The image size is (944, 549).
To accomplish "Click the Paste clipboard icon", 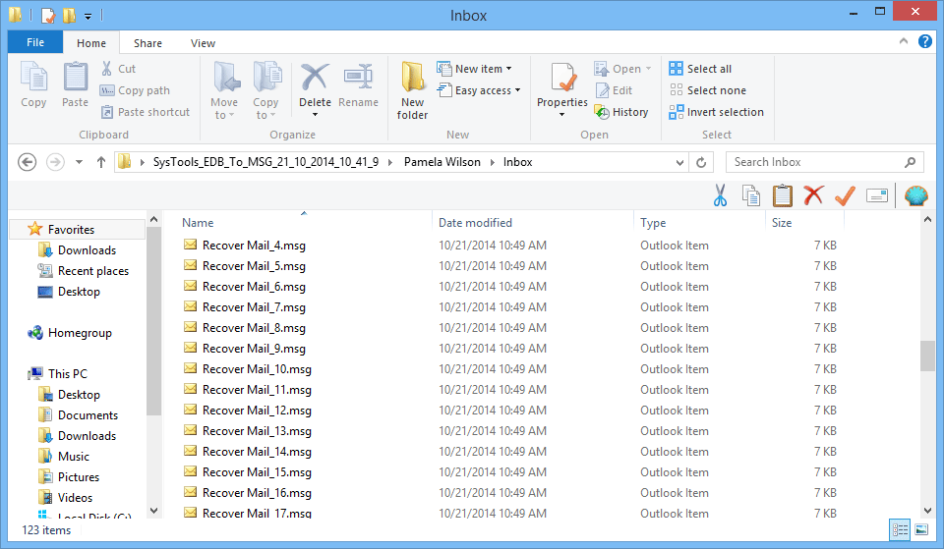I will [x=76, y=77].
